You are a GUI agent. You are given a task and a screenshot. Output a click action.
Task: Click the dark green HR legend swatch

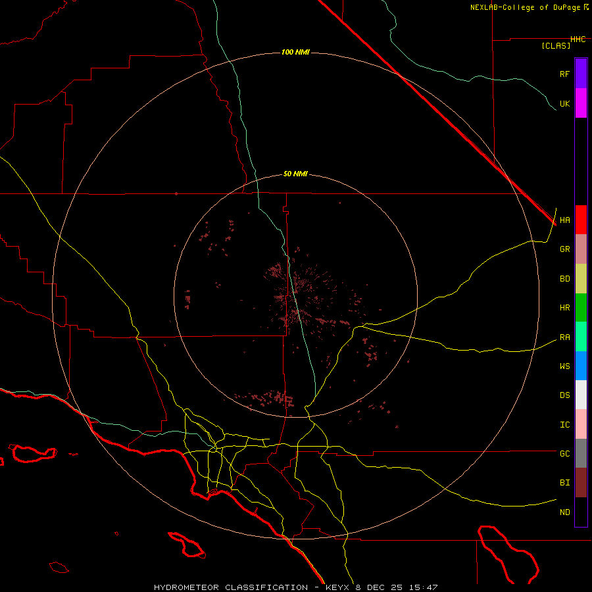click(581, 307)
